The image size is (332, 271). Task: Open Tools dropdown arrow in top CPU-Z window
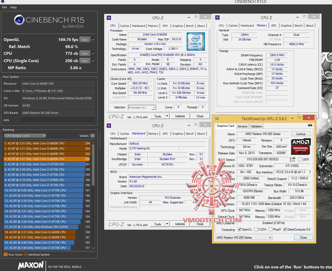[x=167, y=116]
